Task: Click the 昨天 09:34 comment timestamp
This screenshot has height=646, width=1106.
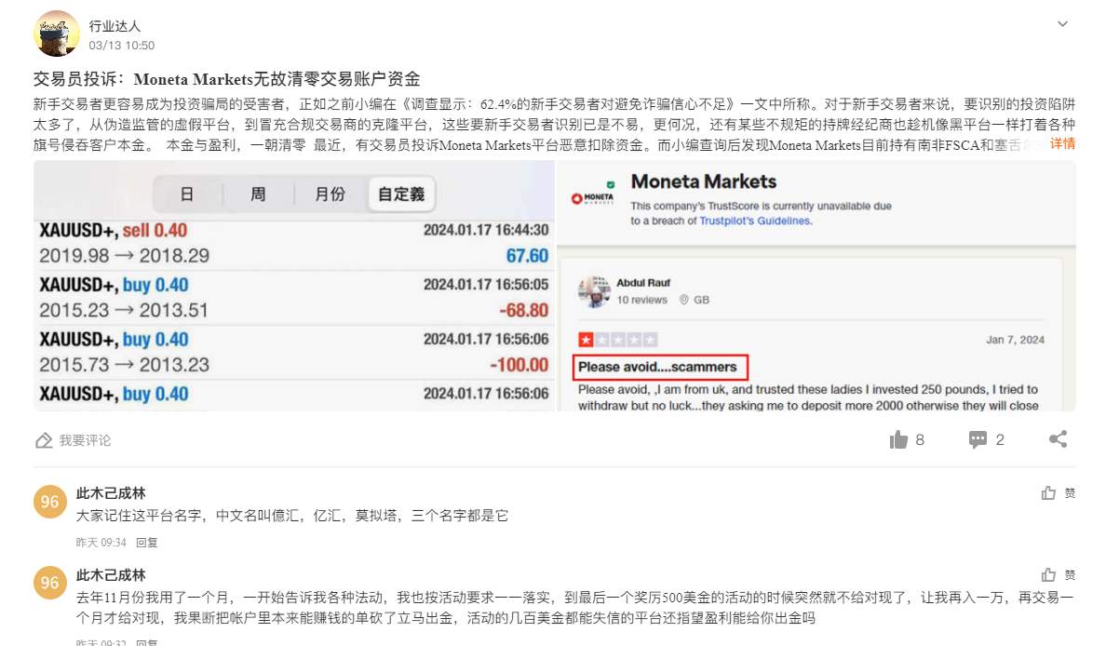Action: [101, 543]
